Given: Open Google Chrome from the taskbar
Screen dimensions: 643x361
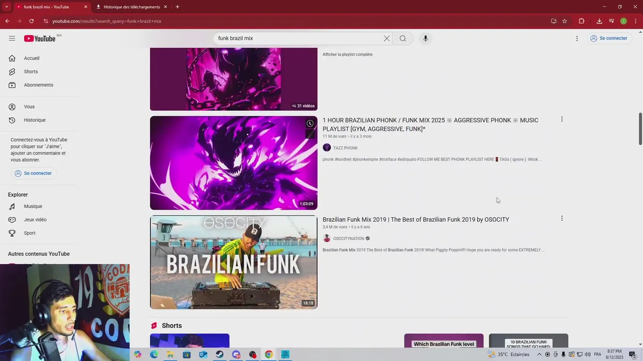Looking at the screenshot, I should (269, 354).
